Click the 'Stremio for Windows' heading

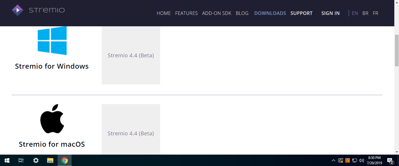click(52, 66)
